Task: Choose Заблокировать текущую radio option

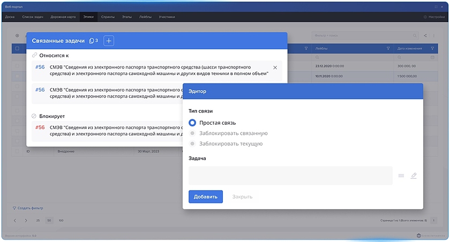Action: click(192, 143)
